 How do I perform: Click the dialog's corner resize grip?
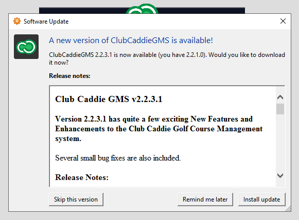point(288,209)
